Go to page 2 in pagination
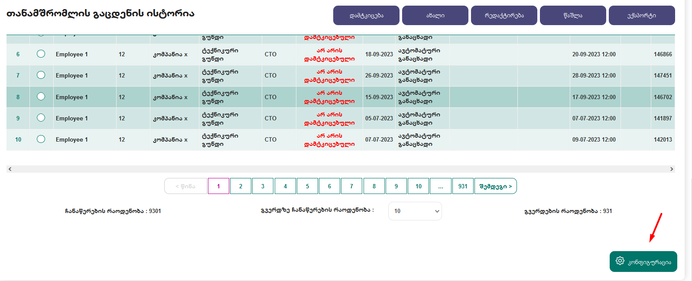 pyautogui.click(x=240, y=186)
